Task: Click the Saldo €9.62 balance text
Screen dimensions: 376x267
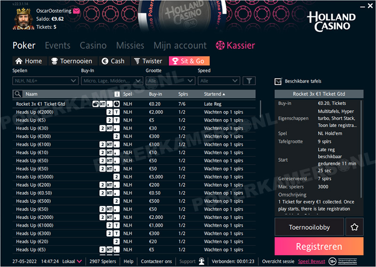Action: coord(50,19)
